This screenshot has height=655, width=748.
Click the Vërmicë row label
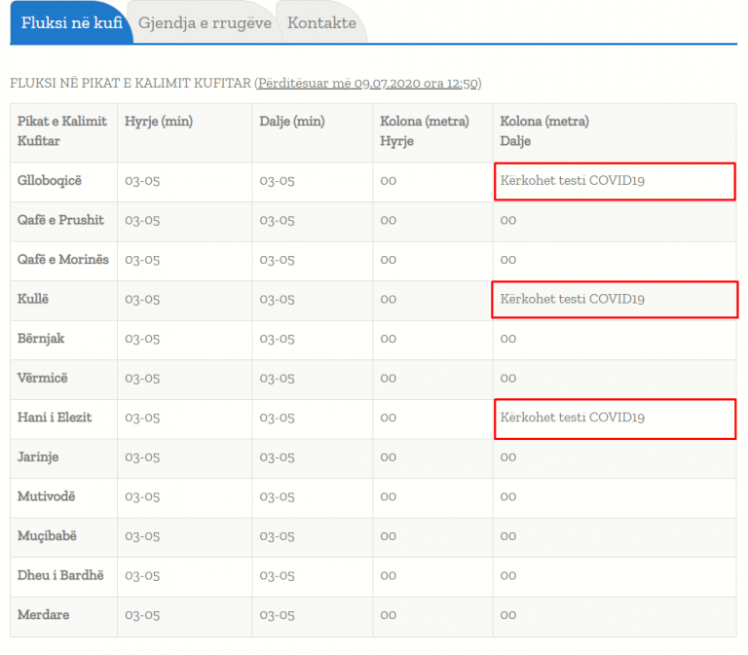[x=43, y=378]
